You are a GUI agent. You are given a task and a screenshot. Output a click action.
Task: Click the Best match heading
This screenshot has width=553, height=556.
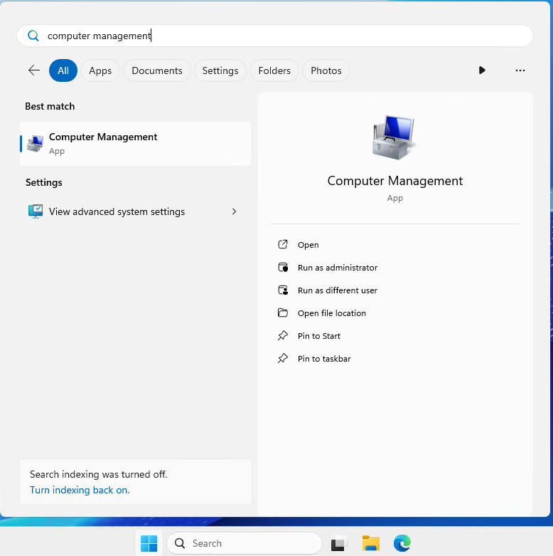click(50, 106)
